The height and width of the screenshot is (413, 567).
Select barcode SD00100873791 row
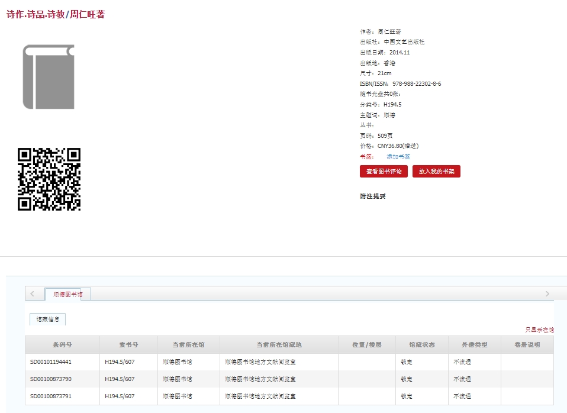(x=51, y=396)
